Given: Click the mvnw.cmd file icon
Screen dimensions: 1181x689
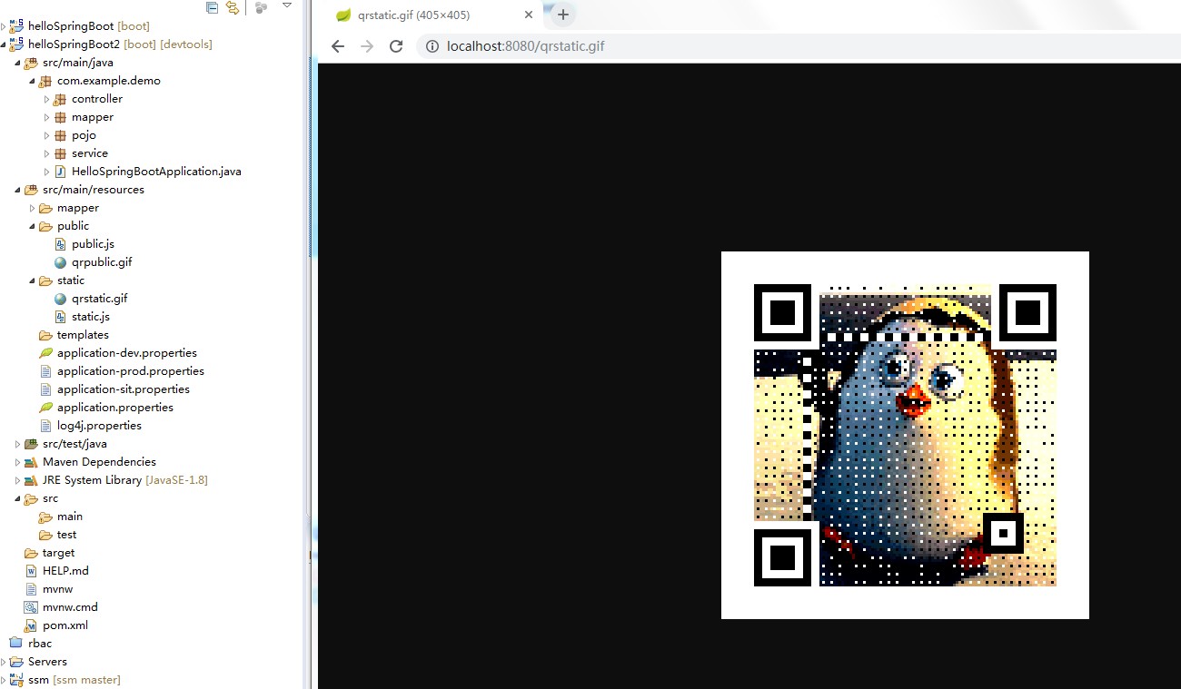Looking at the screenshot, I should pyautogui.click(x=31, y=607).
